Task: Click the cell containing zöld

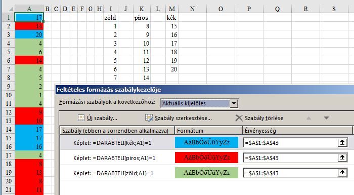Action: [111, 17]
